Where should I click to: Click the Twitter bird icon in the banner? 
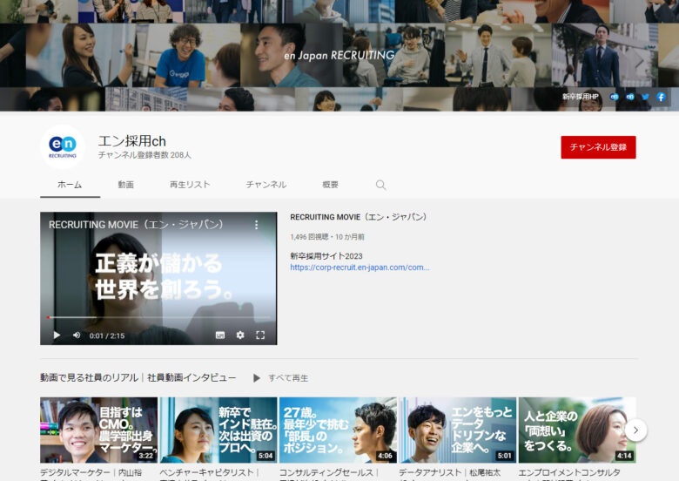point(645,97)
